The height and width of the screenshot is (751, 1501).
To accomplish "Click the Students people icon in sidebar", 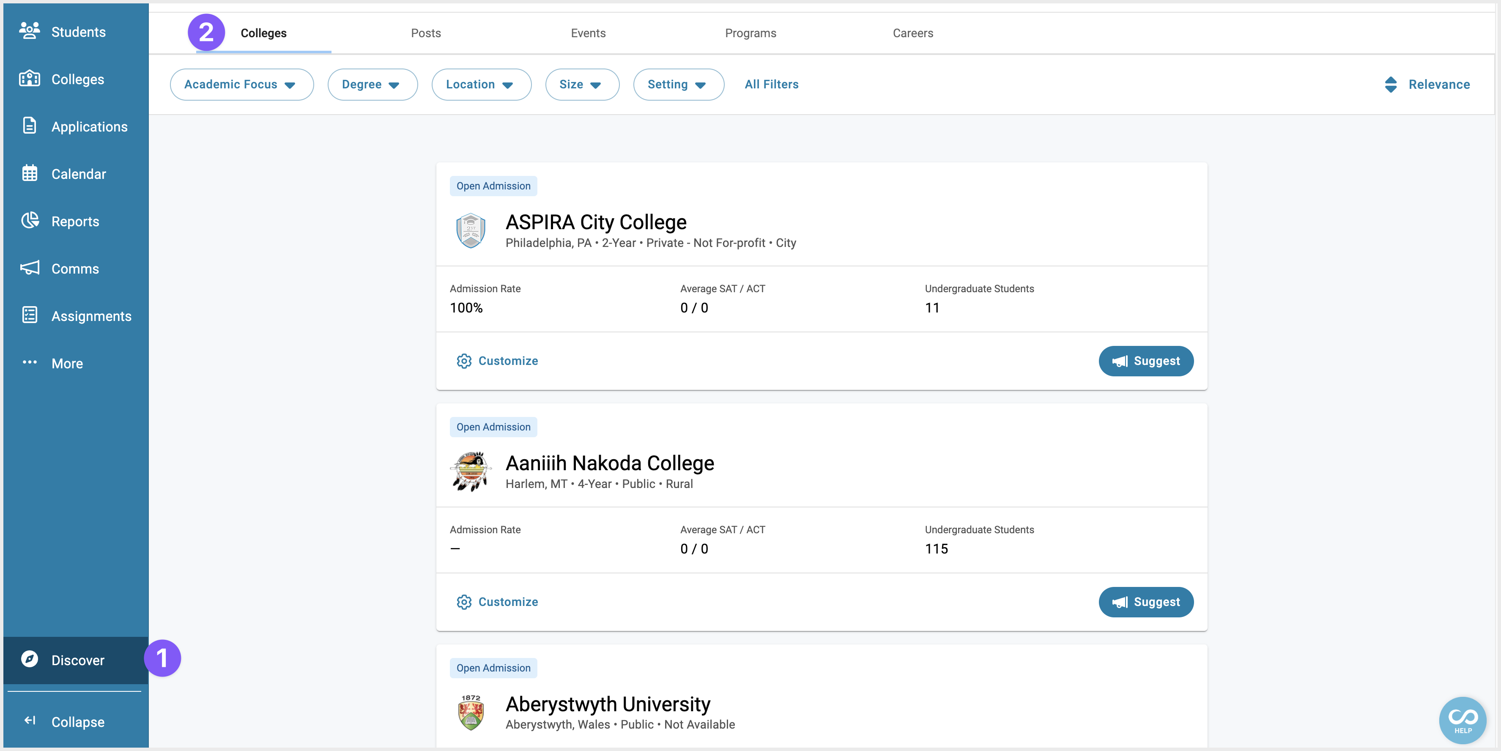I will (29, 31).
